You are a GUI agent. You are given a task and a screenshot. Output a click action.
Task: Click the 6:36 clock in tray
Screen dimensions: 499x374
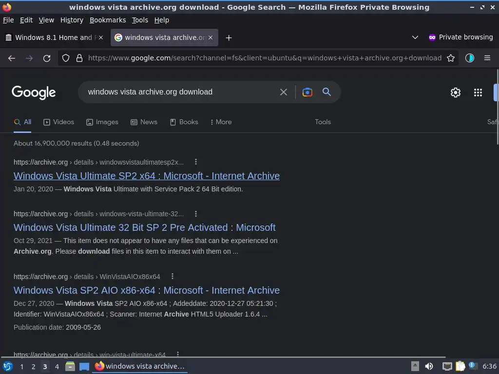click(x=489, y=366)
